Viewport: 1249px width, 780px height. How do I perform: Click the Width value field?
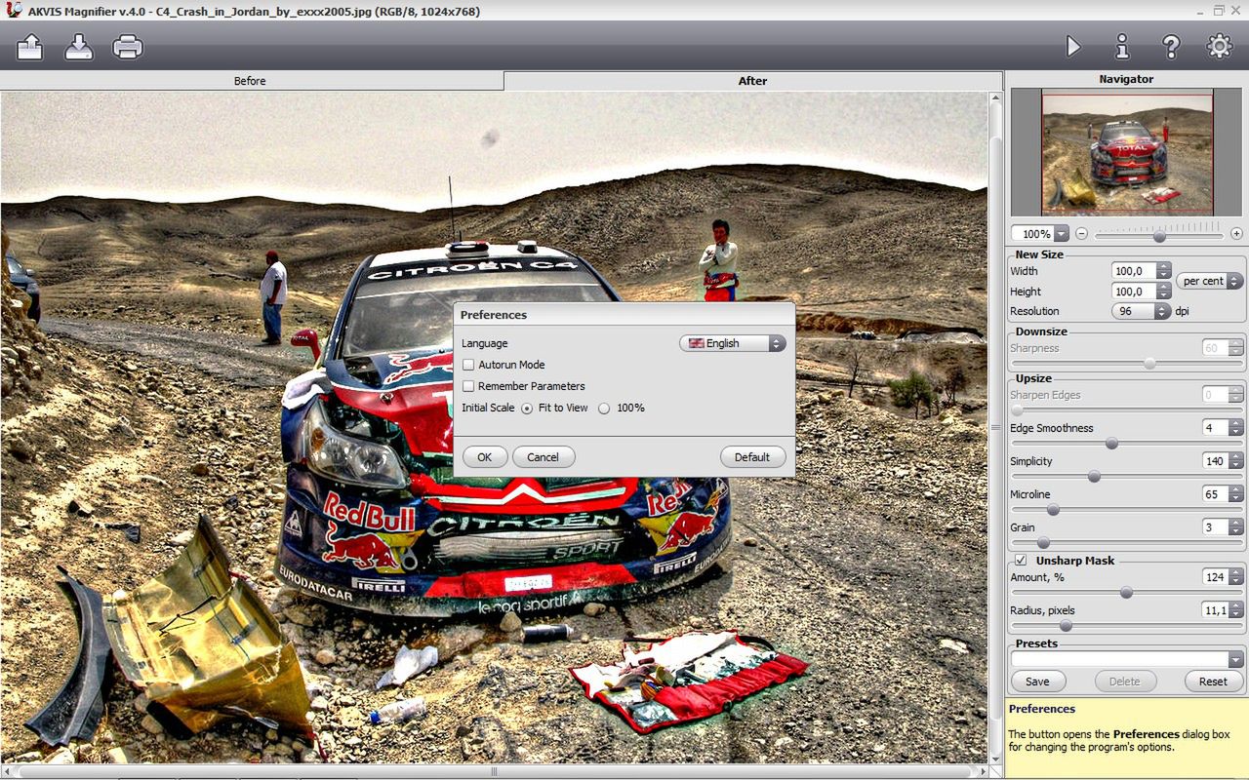pyautogui.click(x=1134, y=271)
